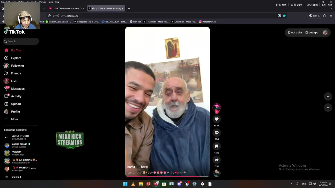Click the taskbar volume icon
The image size is (335, 188).
point(315,184)
